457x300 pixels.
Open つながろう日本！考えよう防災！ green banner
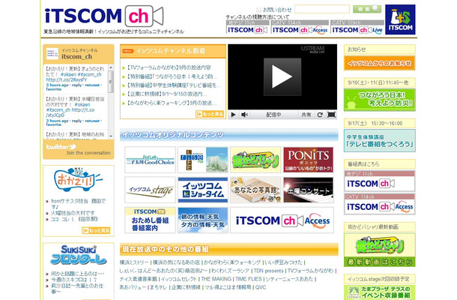[380, 100]
